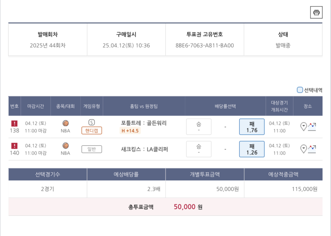The width and height of the screenshot is (331, 236).
Task: Click the 새크킹스 : LA클리퍼 matchup
Action: click(144, 149)
